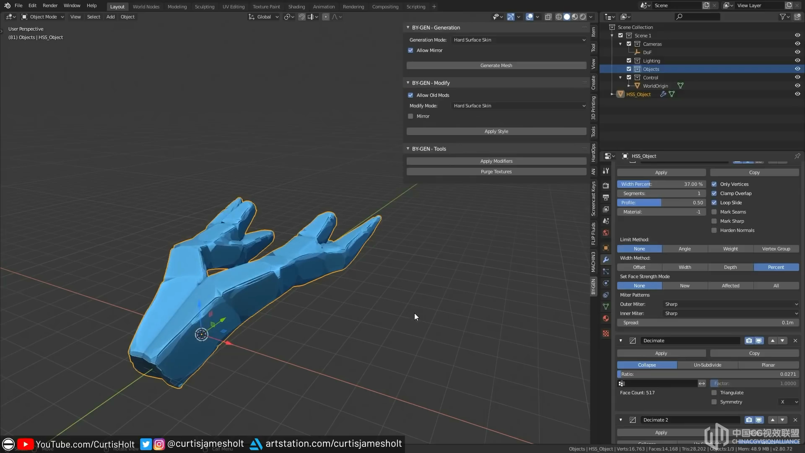Image resolution: width=805 pixels, height=453 pixels.
Task: Uncheck Allow Old Mods checkbox
Action: pos(410,95)
